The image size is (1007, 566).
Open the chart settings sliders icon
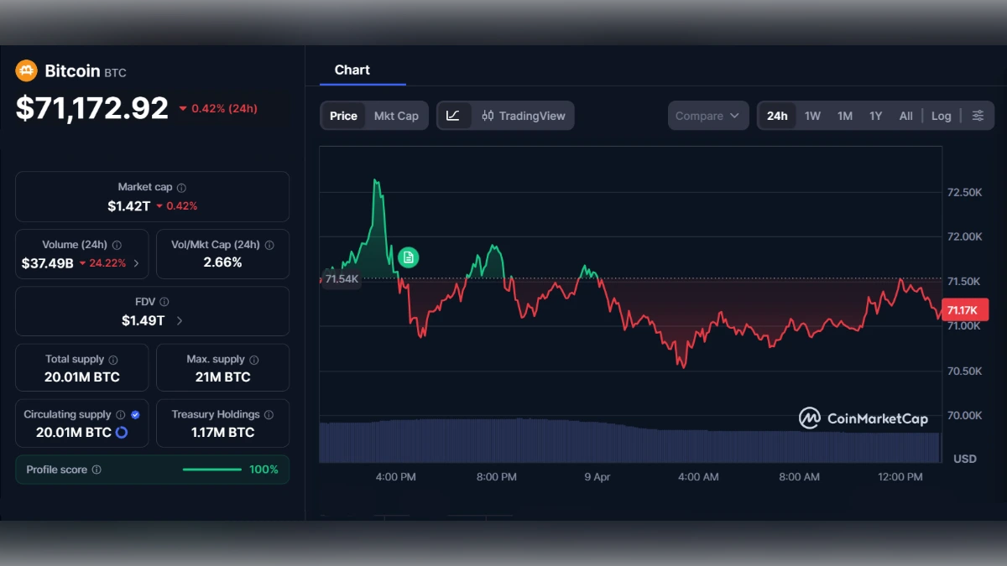[x=978, y=116]
